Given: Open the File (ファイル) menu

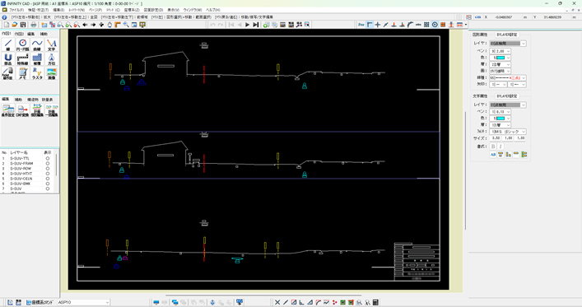Looking at the screenshot, I should pos(16,10).
